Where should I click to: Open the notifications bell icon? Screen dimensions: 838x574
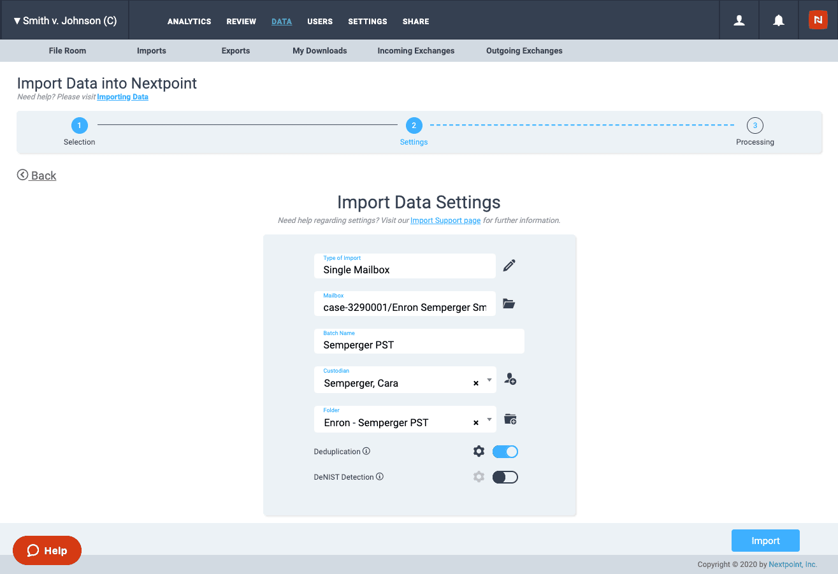(x=778, y=20)
